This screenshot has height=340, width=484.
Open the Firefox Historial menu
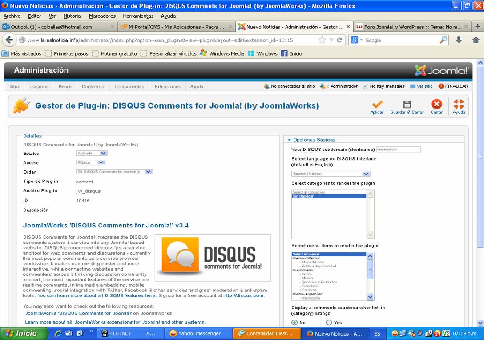[73, 16]
